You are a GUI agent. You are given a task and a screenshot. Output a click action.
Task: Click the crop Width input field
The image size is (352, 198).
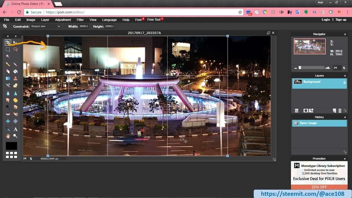tap(84, 26)
